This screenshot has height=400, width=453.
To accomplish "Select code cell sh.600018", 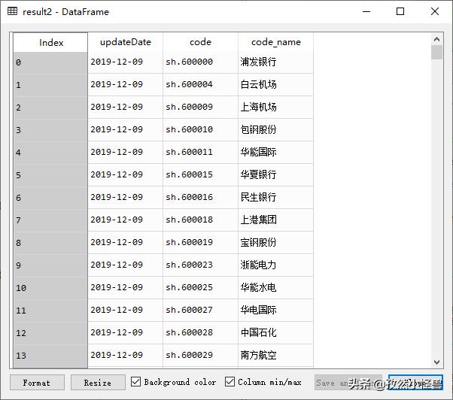I will pyautogui.click(x=200, y=220).
